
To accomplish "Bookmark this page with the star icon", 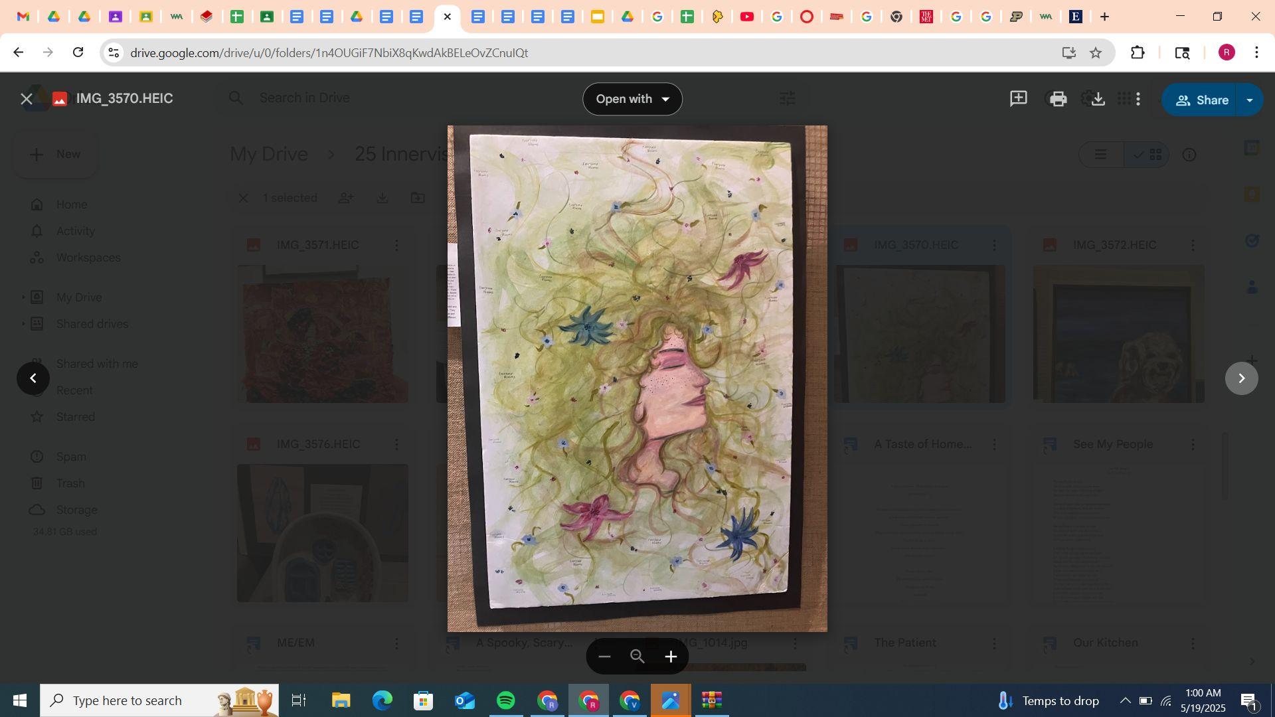I will pyautogui.click(x=1096, y=52).
